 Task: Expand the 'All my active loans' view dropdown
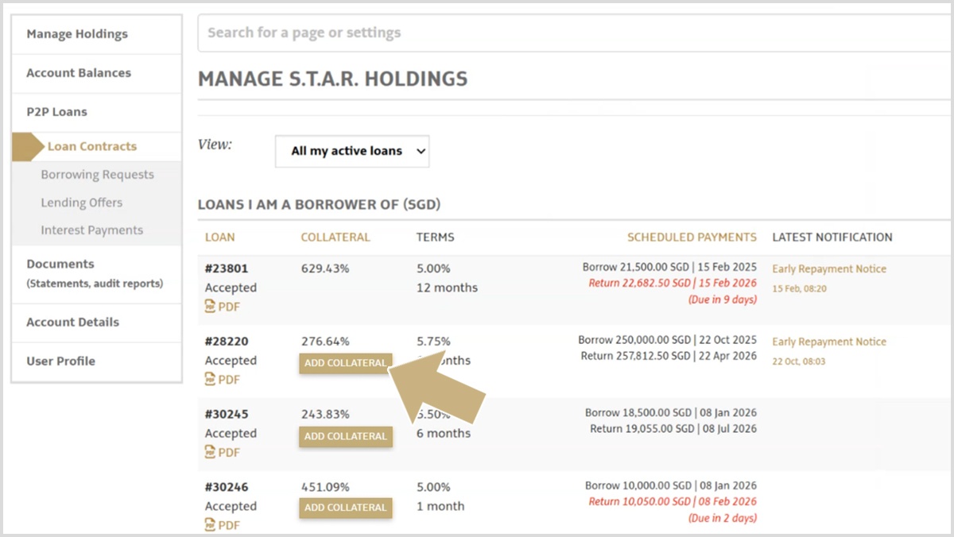[x=352, y=151]
